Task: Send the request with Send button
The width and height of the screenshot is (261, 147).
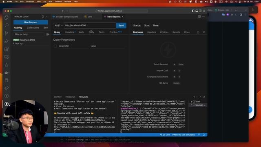Action: click(x=121, y=25)
